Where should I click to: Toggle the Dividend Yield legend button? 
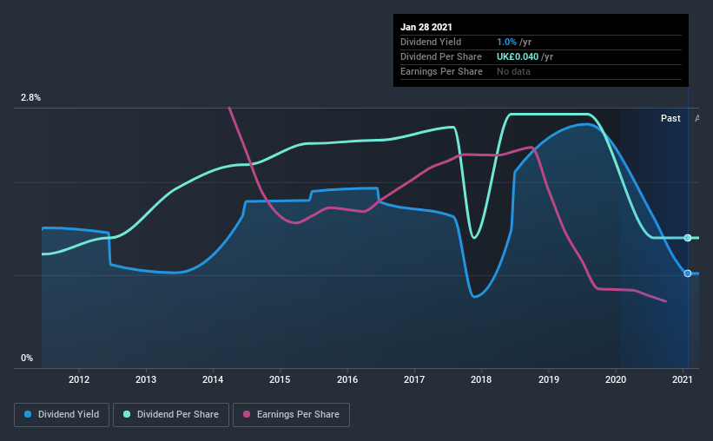click(62, 415)
